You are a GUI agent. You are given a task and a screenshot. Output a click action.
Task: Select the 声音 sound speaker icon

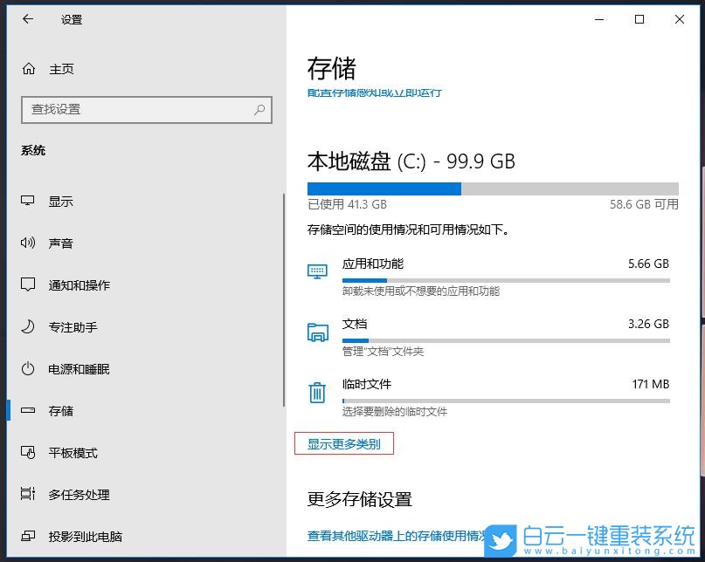(26, 243)
